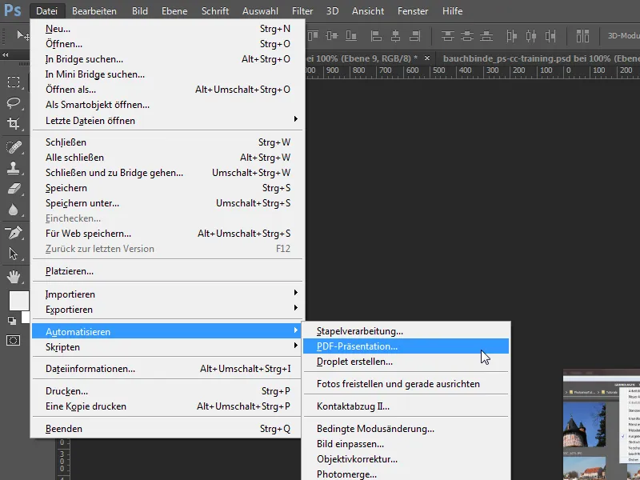Screen dimensions: 640x480
Task: Open the Bild menu
Action: coord(139,11)
